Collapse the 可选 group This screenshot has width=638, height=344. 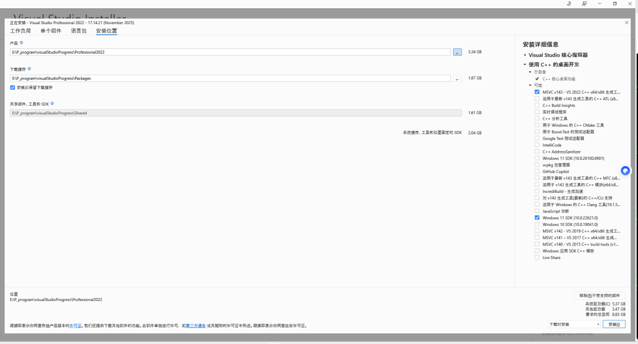pyautogui.click(x=530, y=86)
